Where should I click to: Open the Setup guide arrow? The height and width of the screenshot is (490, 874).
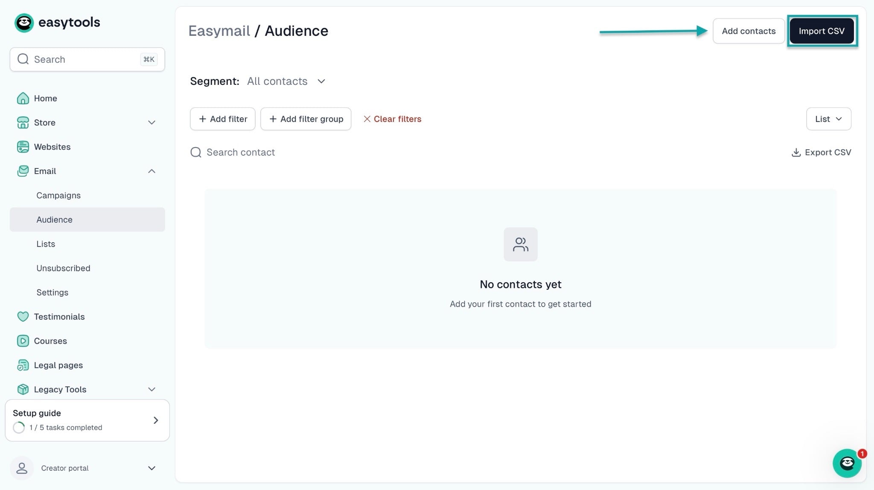156,420
